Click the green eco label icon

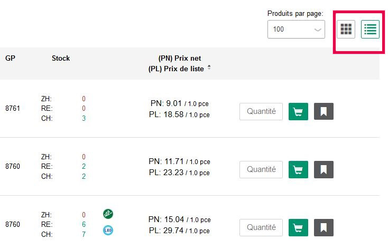point(108,214)
